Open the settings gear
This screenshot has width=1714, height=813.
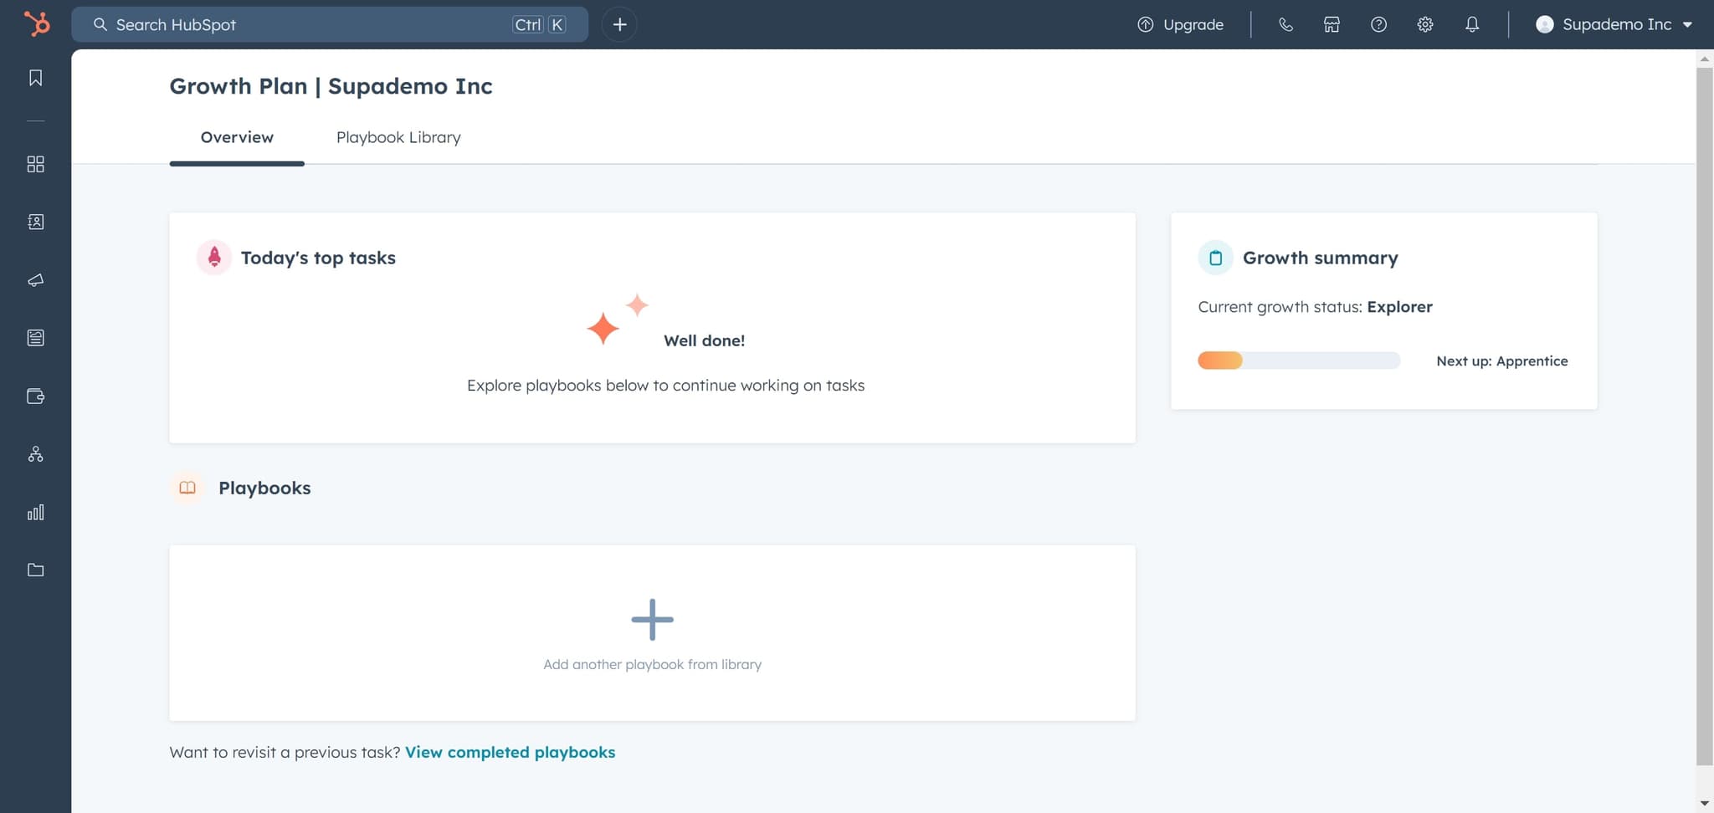1424,24
